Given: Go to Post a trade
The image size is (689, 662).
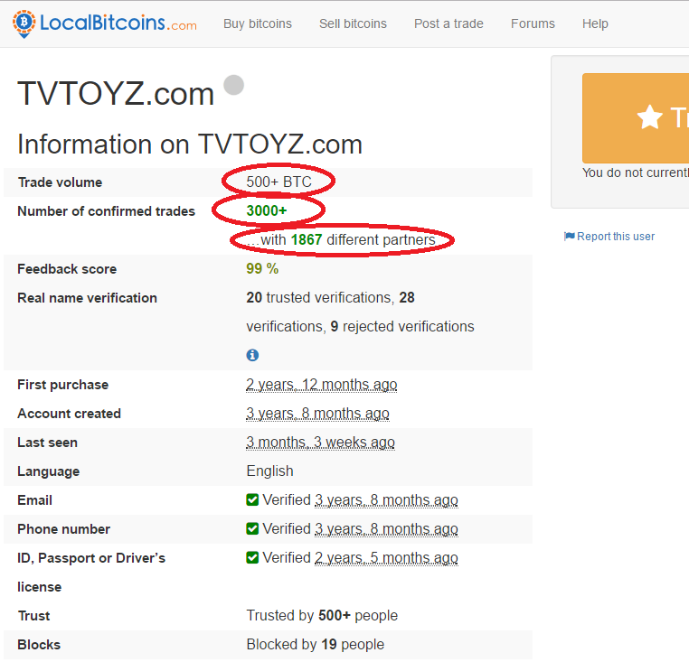Looking at the screenshot, I should point(448,23).
